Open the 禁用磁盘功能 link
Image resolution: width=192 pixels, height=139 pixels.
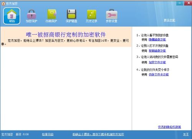[157, 51]
